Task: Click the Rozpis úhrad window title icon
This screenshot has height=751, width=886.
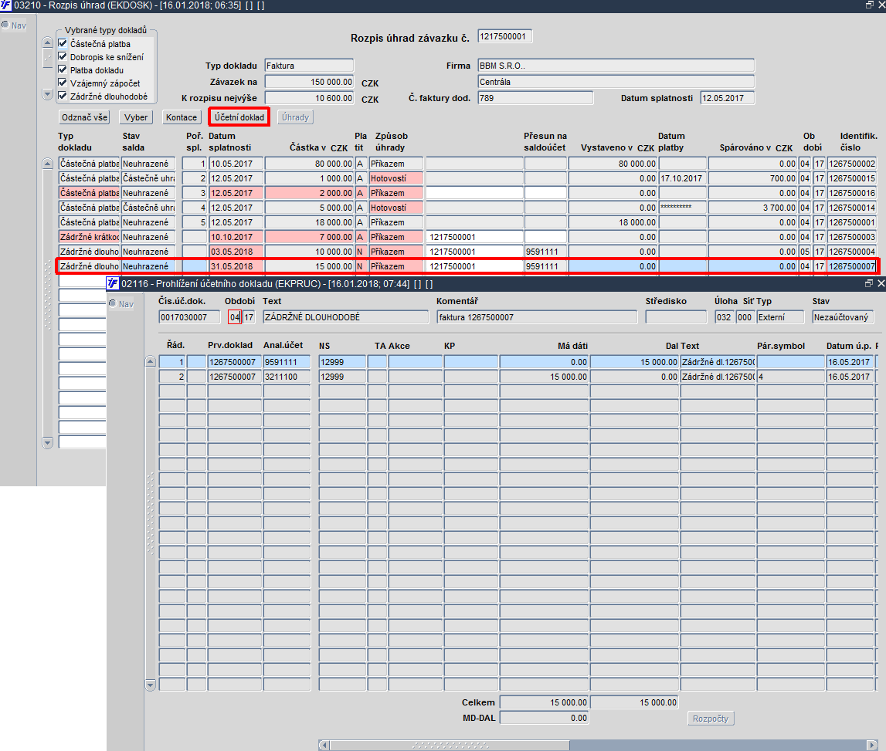Action: tap(5, 5)
